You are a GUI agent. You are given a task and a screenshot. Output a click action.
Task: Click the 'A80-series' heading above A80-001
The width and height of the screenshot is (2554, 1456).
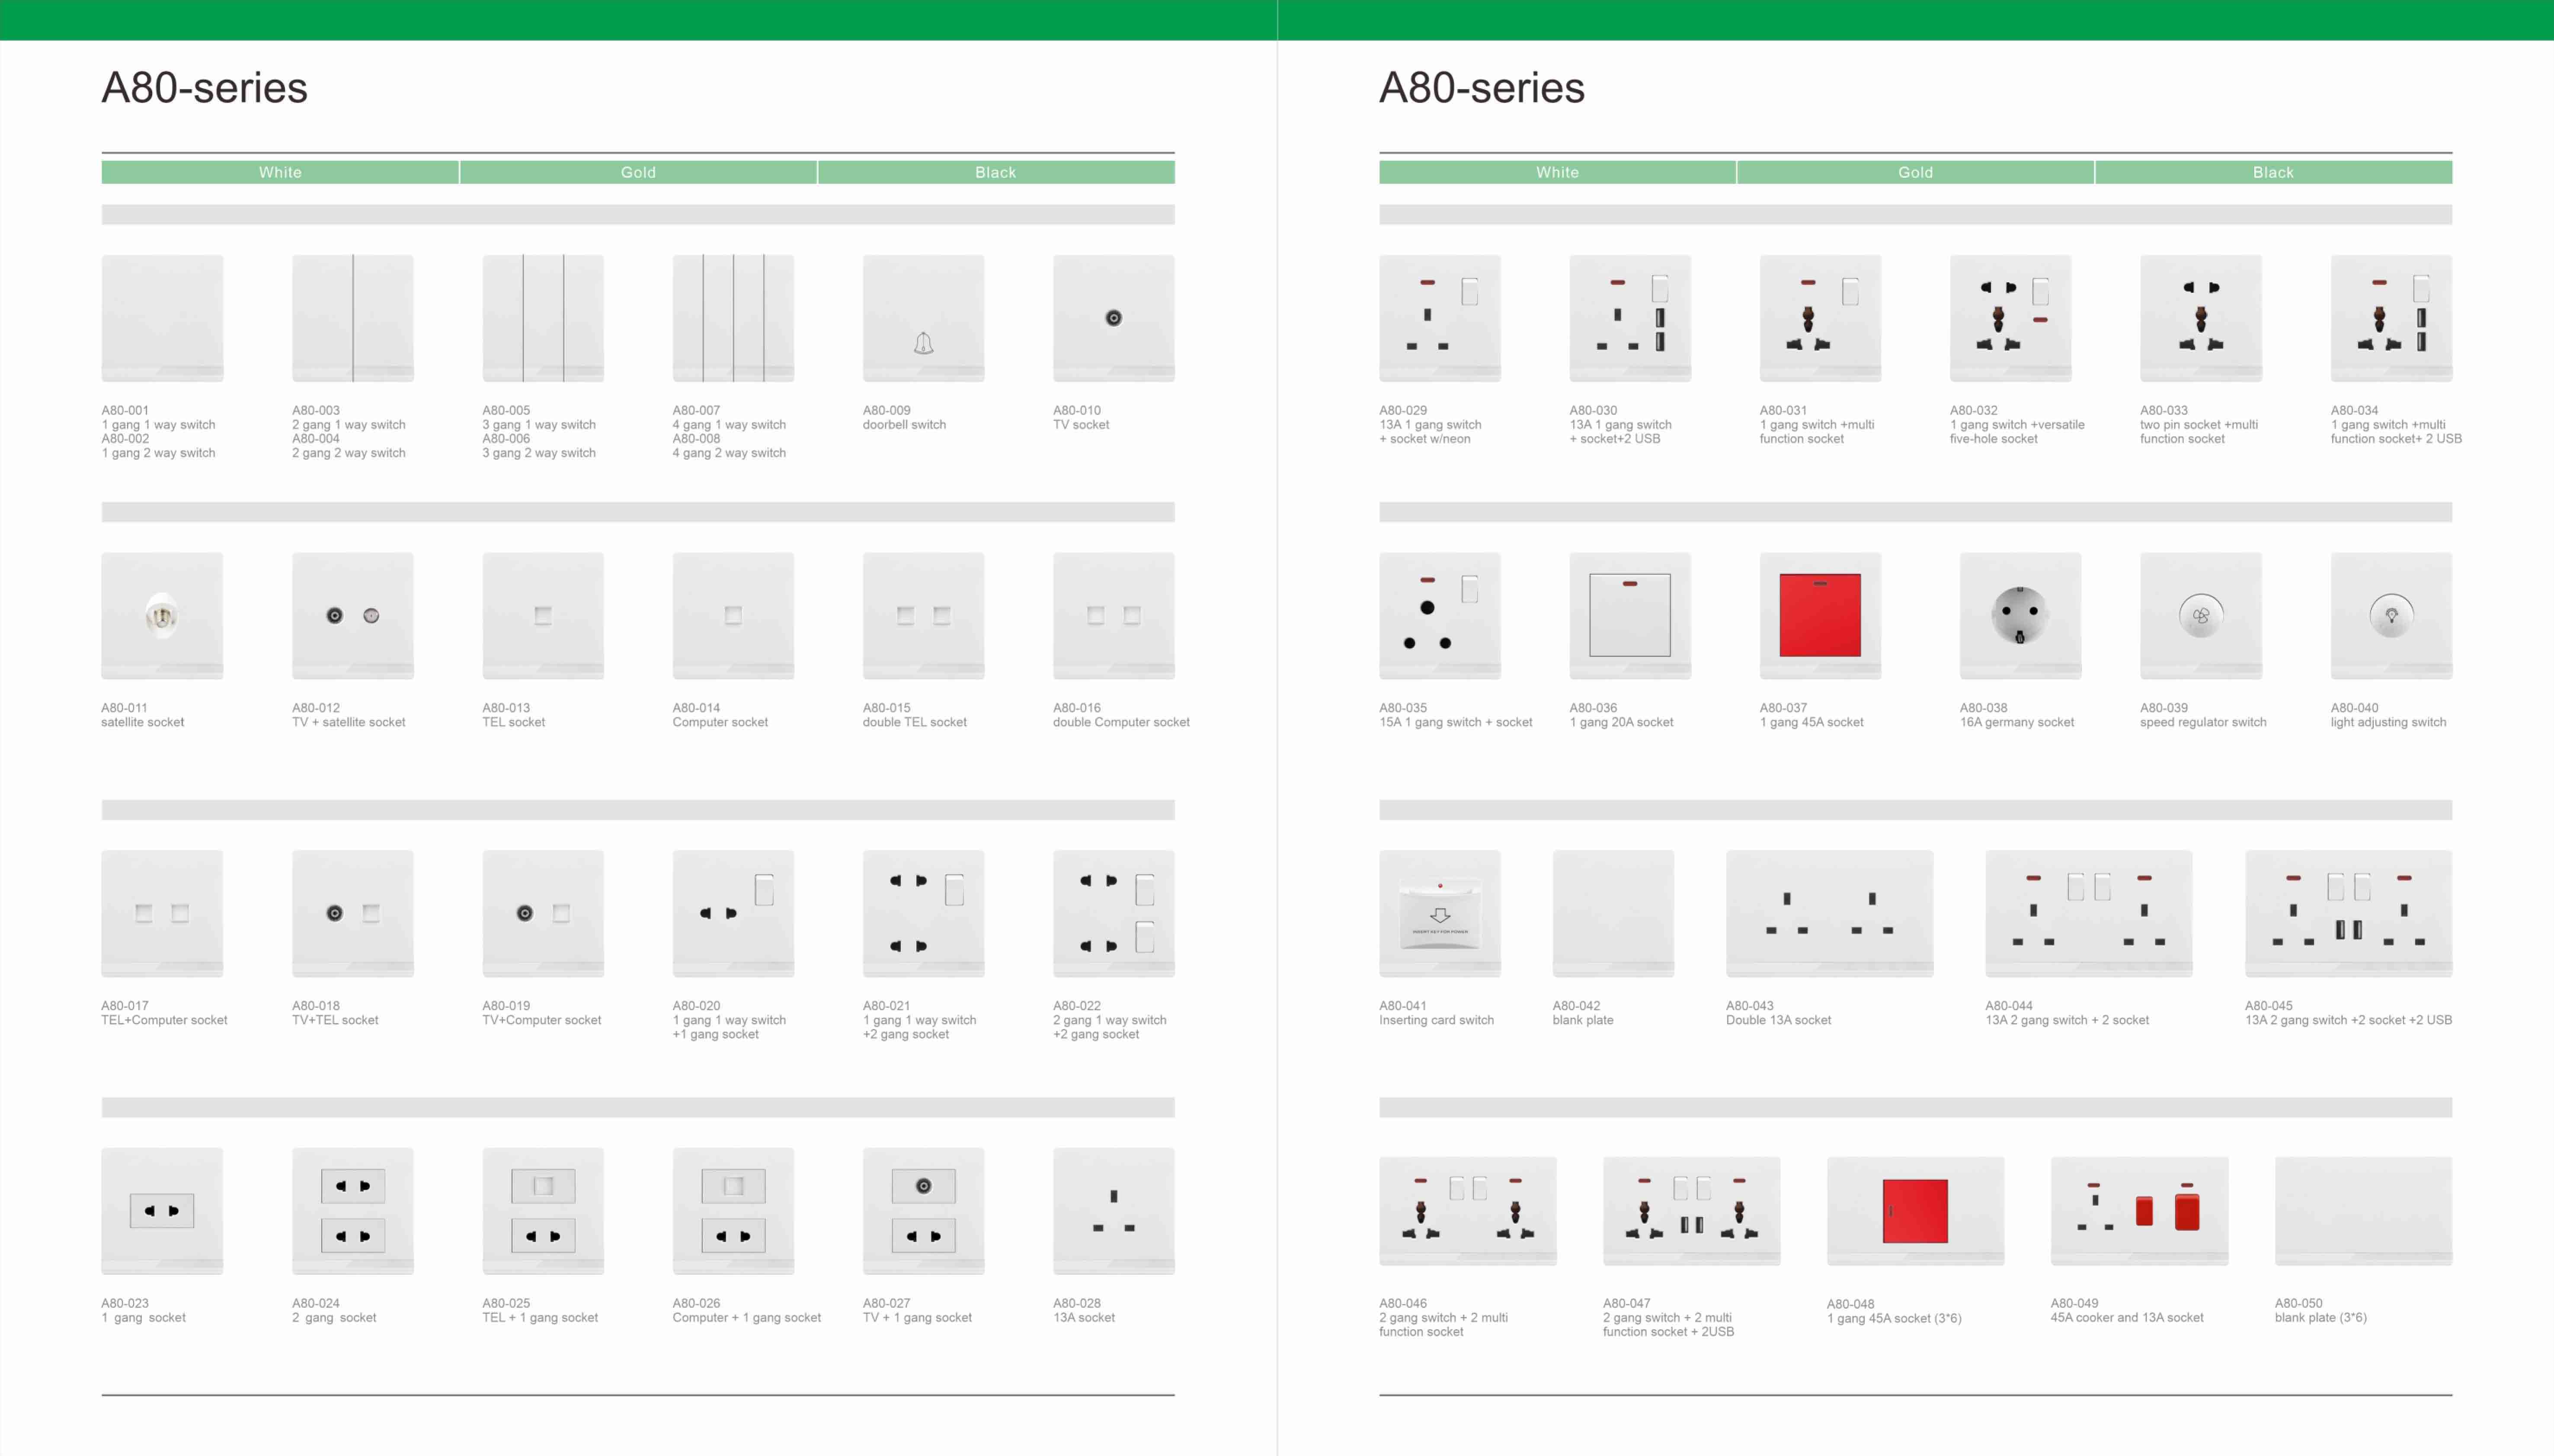(205, 88)
